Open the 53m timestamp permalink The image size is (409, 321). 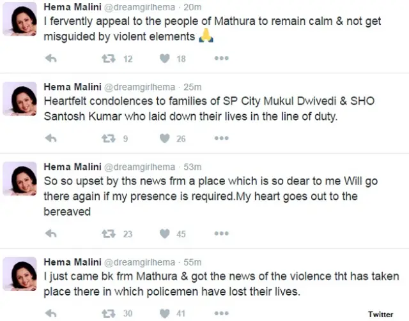point(193,167)
